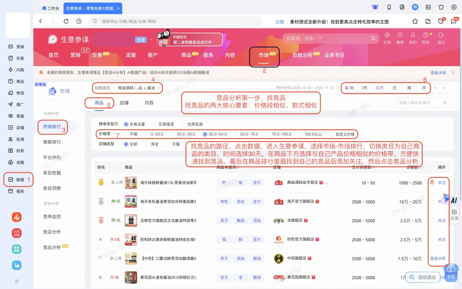Open the 帮助 help icon
The image size is (462, 289).
(x=426, y=38)
